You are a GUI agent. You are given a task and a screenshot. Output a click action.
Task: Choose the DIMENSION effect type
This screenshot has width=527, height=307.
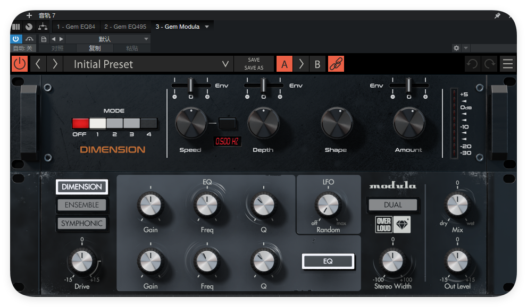(x=82, y=186)
